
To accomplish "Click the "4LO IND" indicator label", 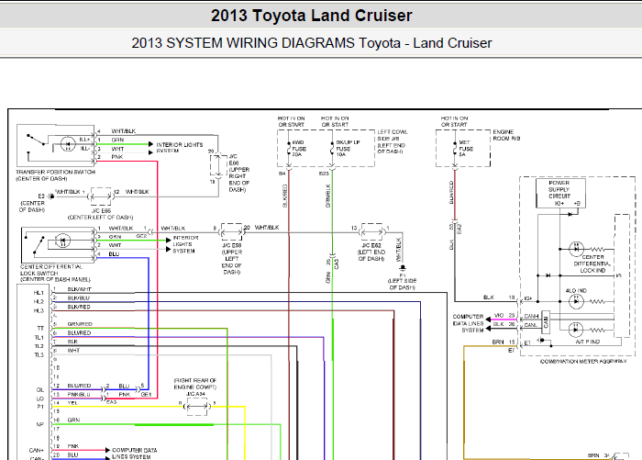I will click(576, 291).
